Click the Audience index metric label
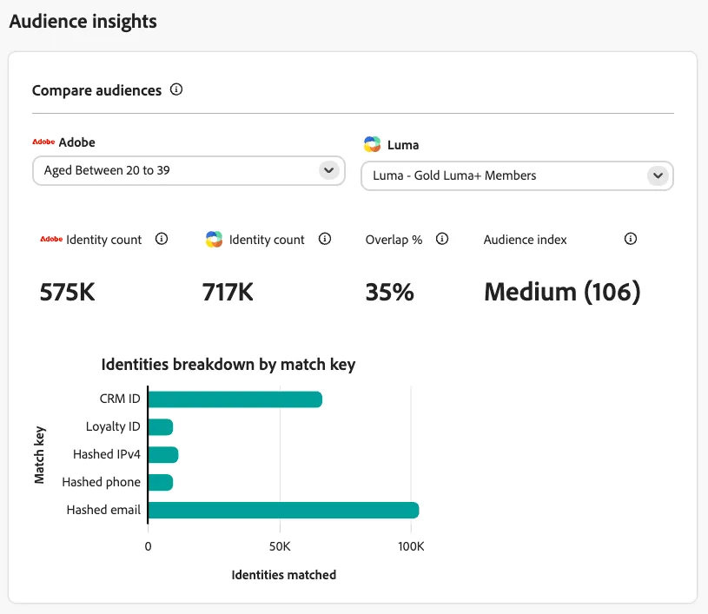 (x=525, y=240)
